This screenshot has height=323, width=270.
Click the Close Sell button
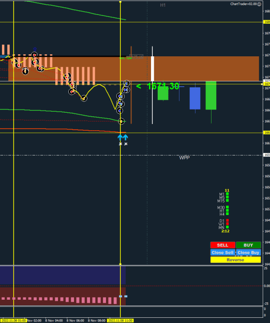click(222, 253)
